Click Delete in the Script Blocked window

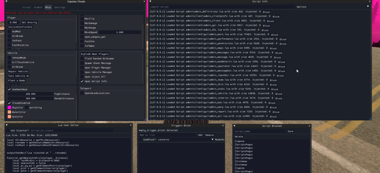[x=239, y=136]
